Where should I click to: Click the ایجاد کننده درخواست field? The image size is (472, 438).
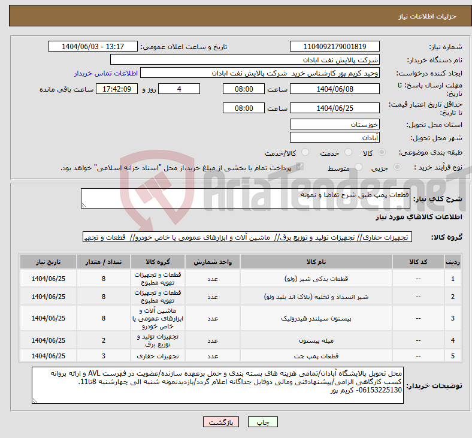pyautogui.click(x=260, y=73)
